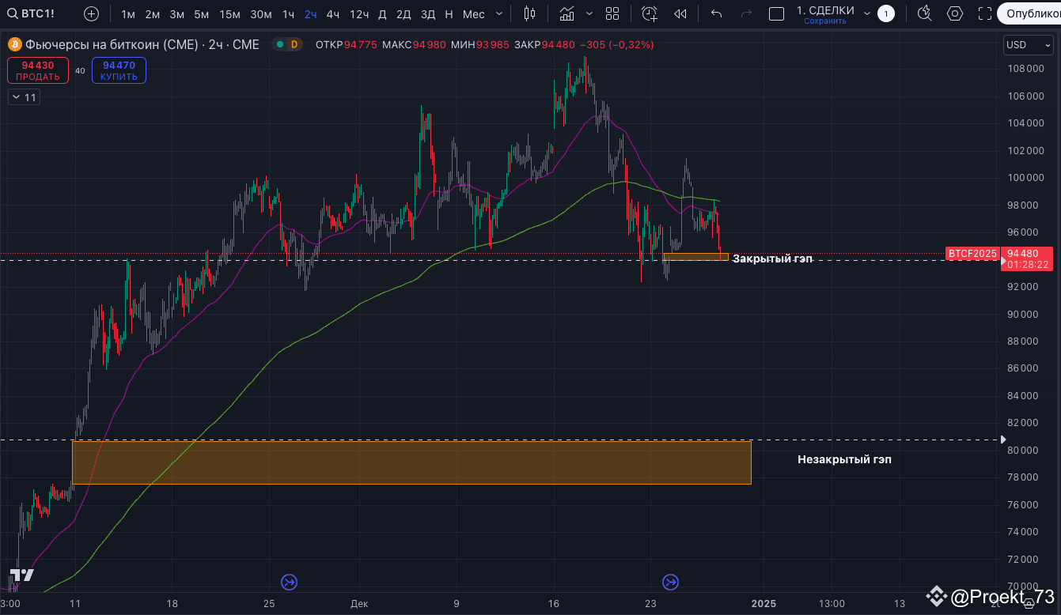The image size is (1061, 615).
Task: Open the USD currency dropdown
Action: (x=1027, y=45)
